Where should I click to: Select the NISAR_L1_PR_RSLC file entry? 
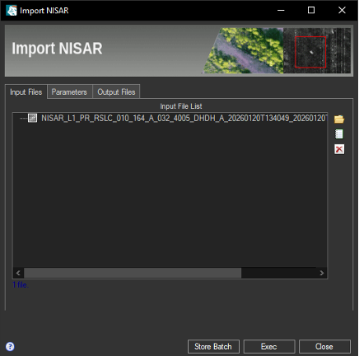184,118
